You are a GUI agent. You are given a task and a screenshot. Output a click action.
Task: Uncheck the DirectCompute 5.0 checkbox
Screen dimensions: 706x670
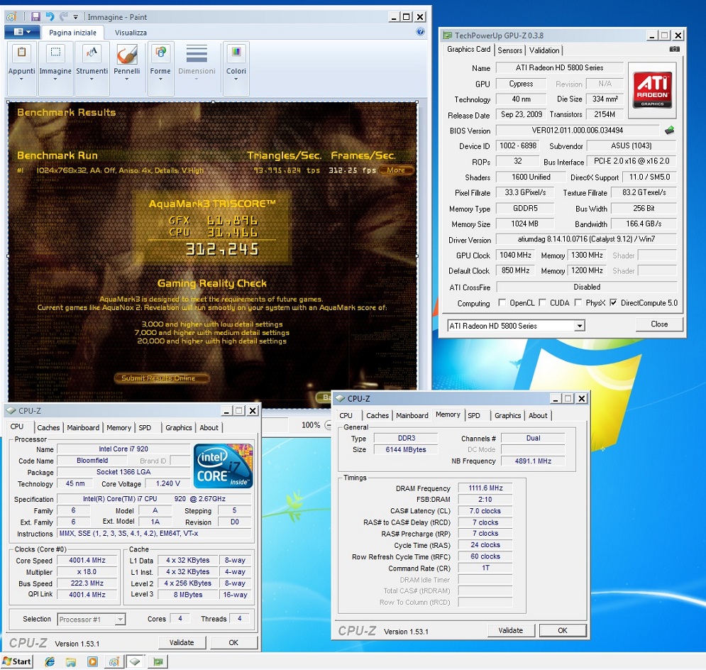(613, 302)
